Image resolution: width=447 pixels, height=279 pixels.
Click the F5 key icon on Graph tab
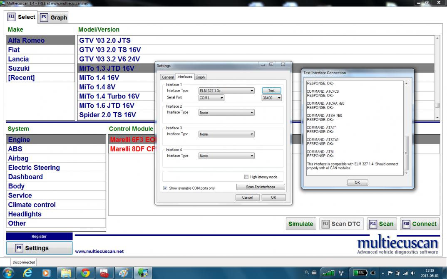[x=44, y=17]
